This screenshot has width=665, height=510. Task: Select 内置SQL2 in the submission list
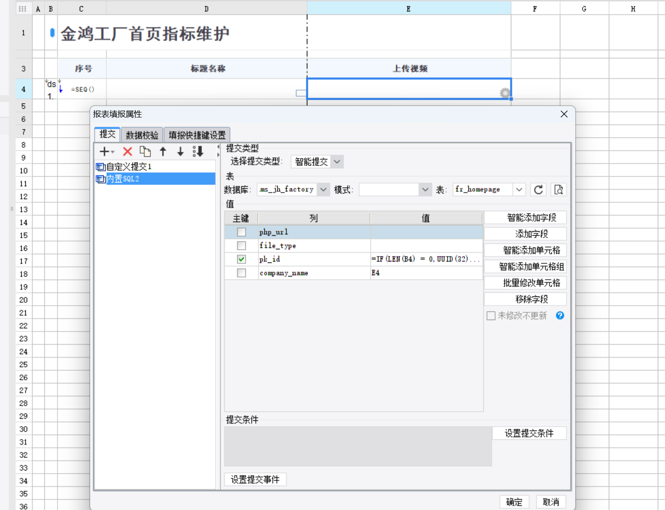155,179
